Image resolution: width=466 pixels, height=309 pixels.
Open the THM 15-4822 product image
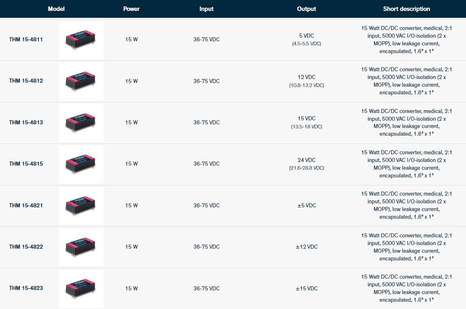click(81, 247)
